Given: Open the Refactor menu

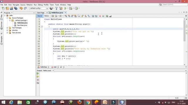Looking at the screenshot, I should pyautogui.click(x=29, y=5).
